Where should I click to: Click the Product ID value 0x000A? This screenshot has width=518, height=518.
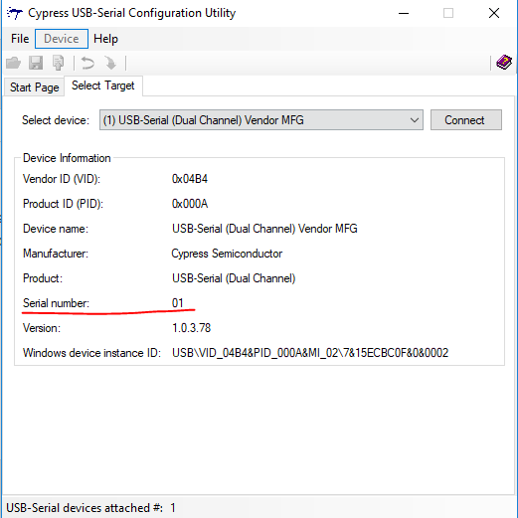coord(190,204)
